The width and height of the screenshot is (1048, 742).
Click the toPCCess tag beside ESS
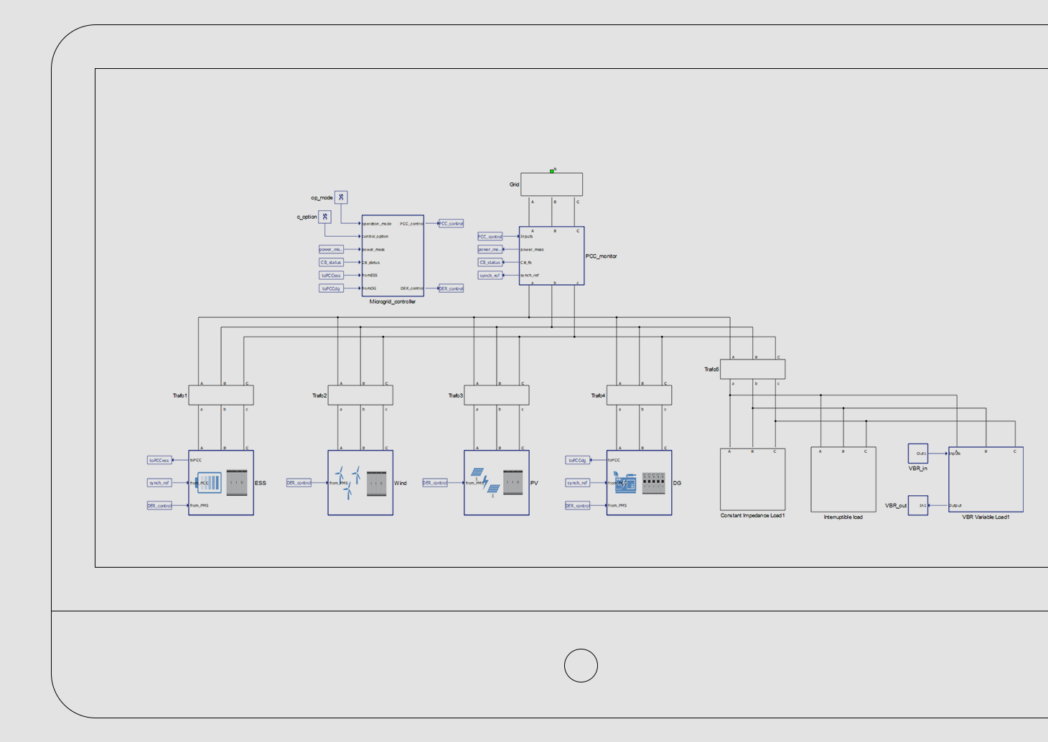tap(159, 460)
